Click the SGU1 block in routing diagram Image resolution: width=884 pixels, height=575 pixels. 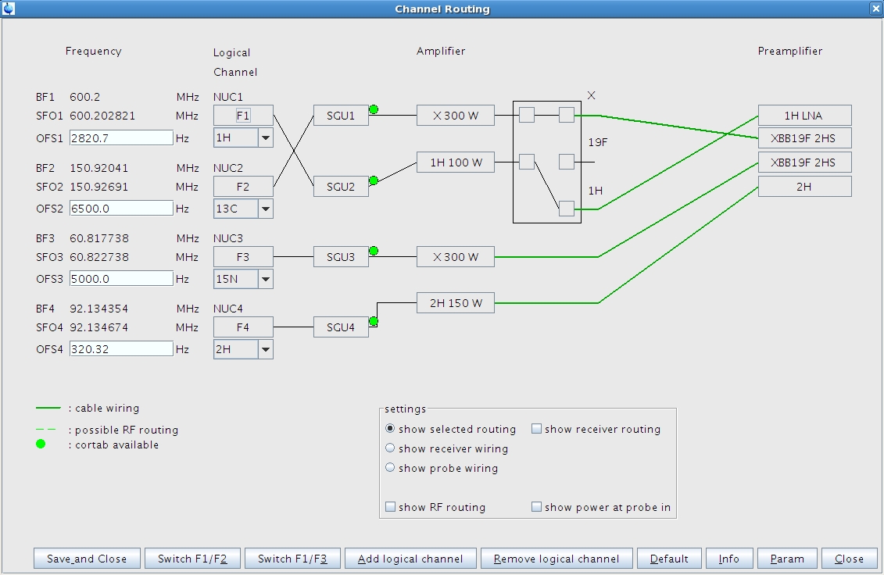pyautogui.click(x=341, y=116)
